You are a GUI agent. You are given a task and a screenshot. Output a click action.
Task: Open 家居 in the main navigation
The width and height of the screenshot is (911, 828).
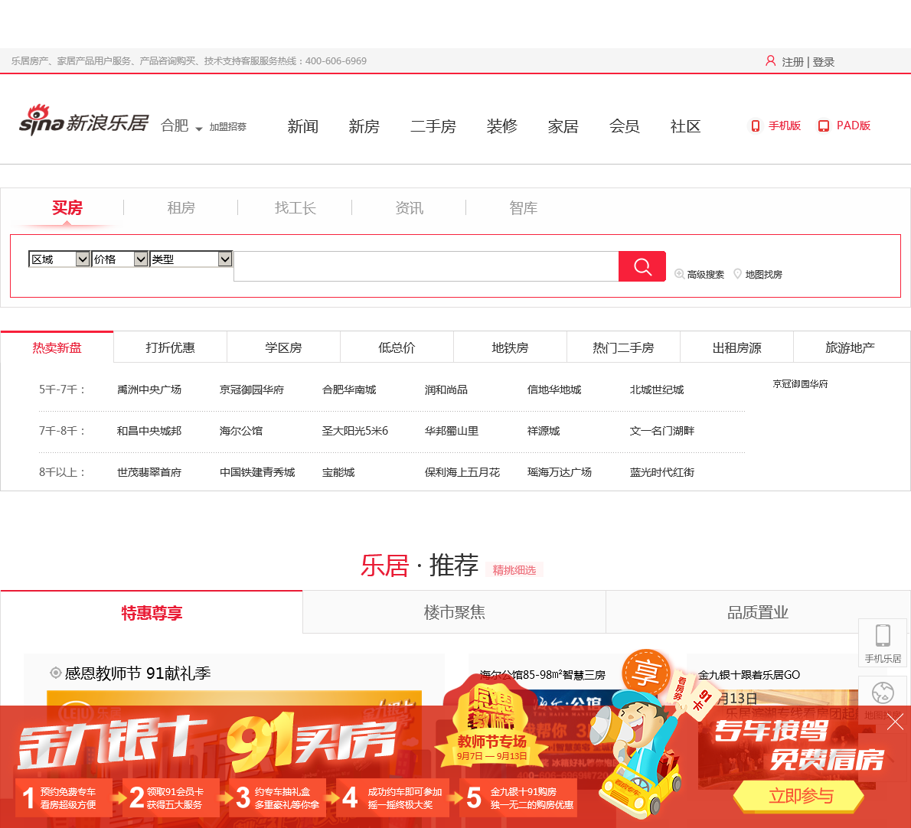pos(563,126)
